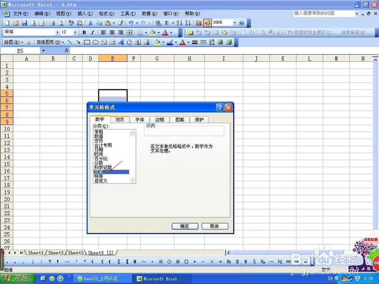The width and height of the screenshot is (379, 284).
Task: Select the Oval drawing tool
Action: point(96,42)
